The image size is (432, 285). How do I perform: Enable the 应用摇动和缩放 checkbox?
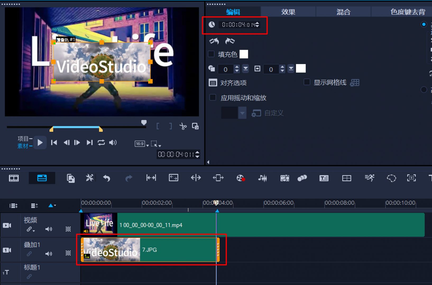(x=213, y=97)
